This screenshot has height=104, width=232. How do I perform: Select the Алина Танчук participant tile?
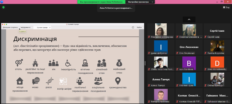click(161, 79)
